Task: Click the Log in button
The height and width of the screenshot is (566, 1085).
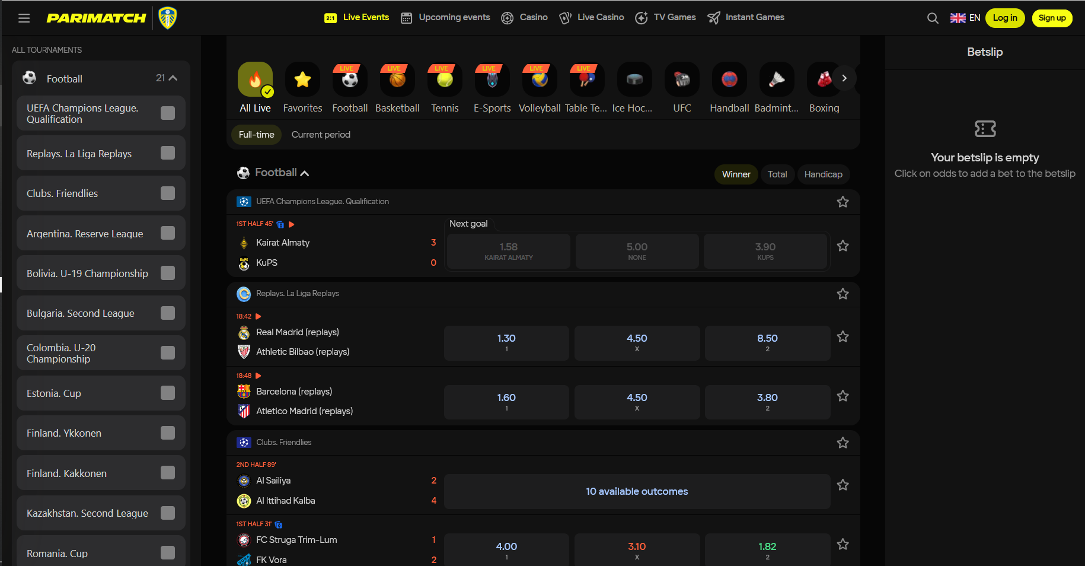Action: (x=1005, y=18)
